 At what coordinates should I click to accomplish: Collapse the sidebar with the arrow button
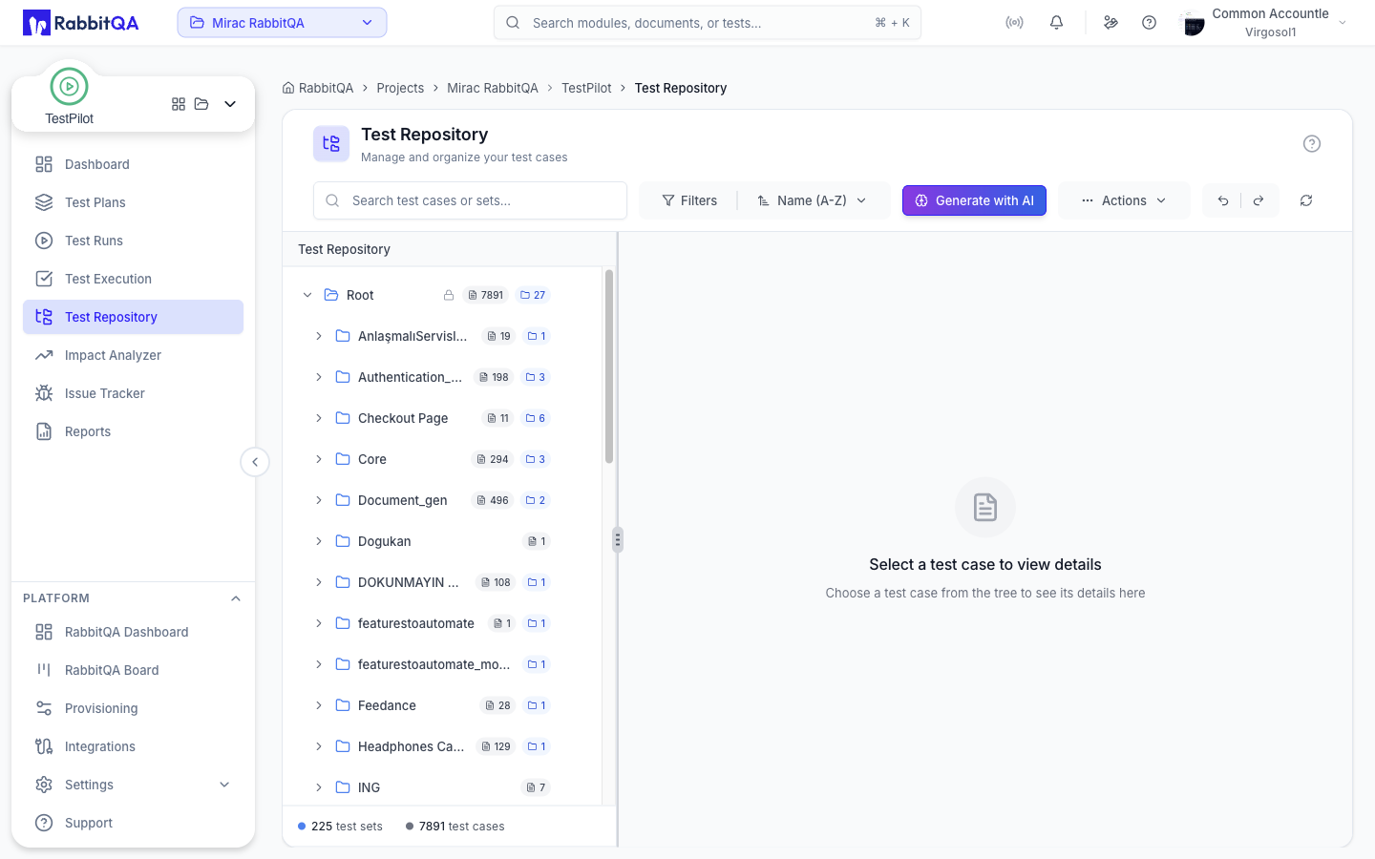coord(255,462)
